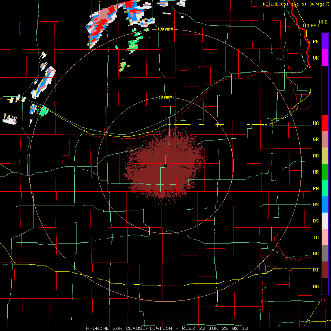Click the ND black legend swatch
This screenshot has height=331, width=331.
coord(325,286)
